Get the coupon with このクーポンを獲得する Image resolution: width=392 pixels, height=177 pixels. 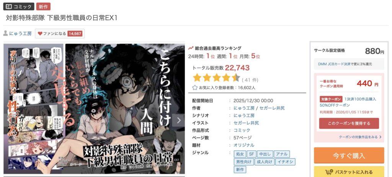349,123
